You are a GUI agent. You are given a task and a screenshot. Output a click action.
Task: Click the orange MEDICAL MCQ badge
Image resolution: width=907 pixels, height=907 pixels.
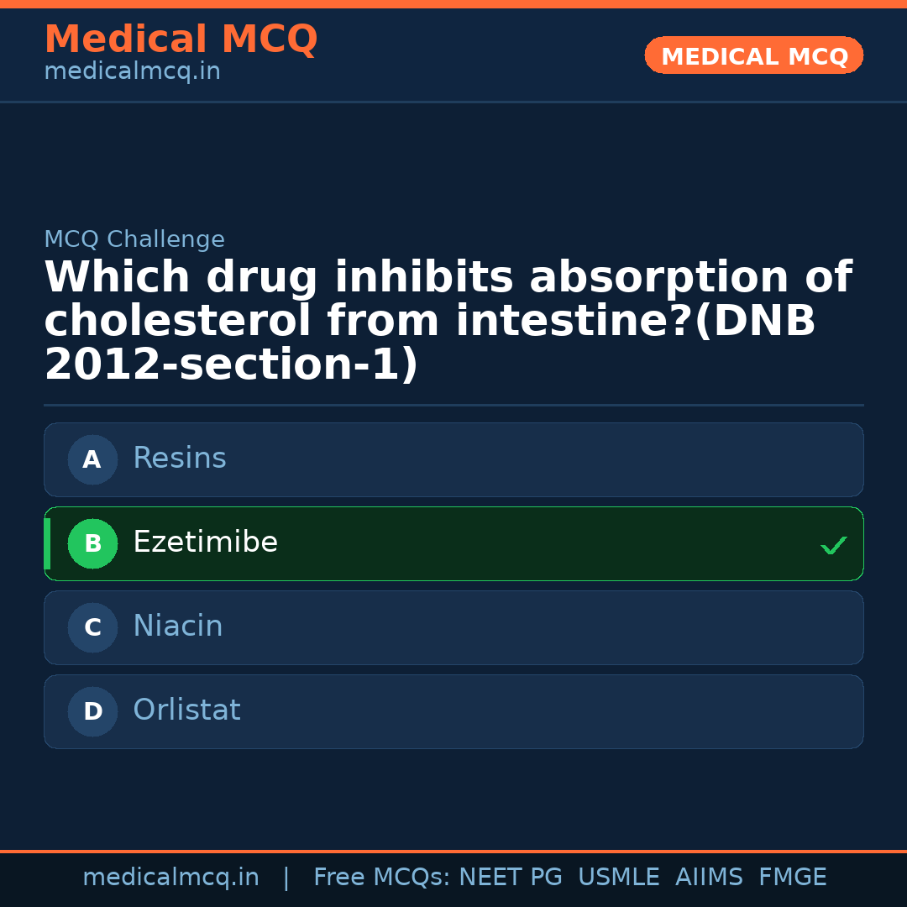754,55
